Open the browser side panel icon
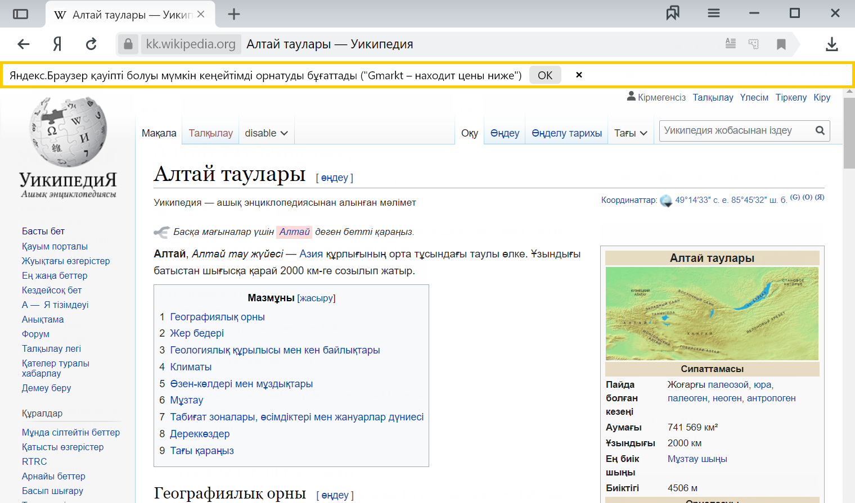The width and height of the screenshot is (855, 503). (x=20, y=14)
